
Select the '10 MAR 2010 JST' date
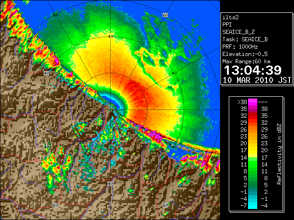257,80
